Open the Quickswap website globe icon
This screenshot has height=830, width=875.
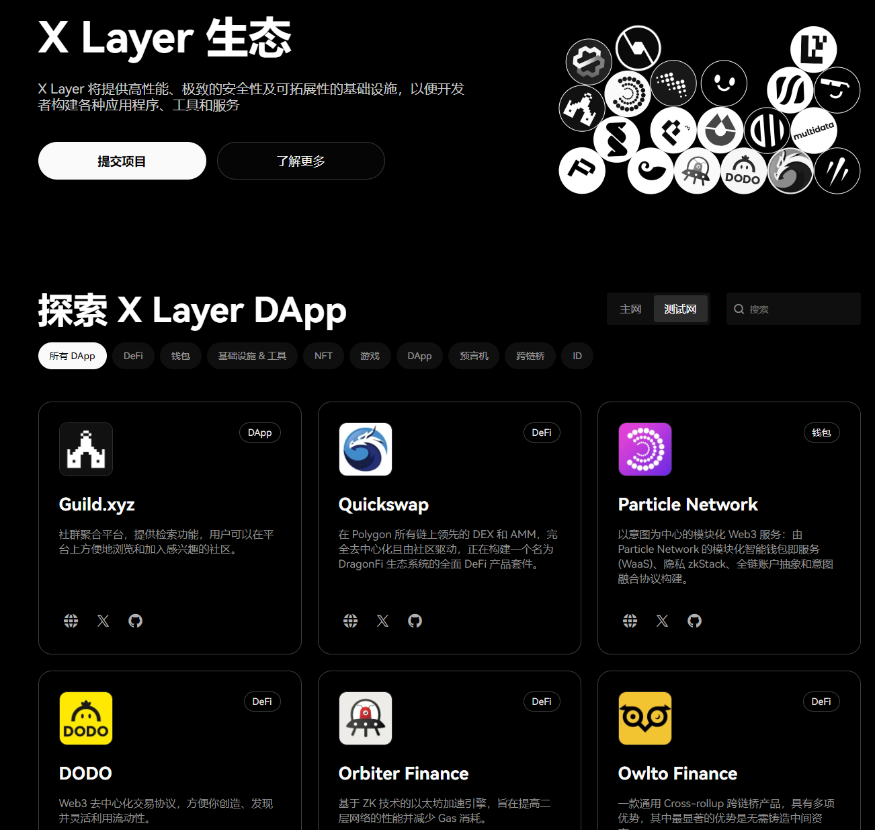pyautogui.click(x=350, y=621)
